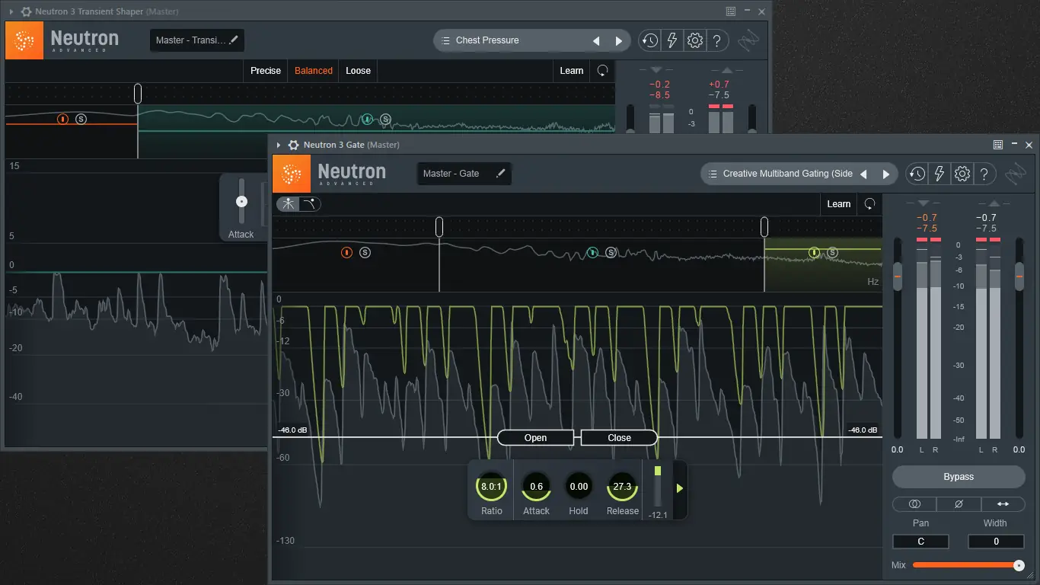Click the lightning icon in Transient Shaper

[672, 40]
